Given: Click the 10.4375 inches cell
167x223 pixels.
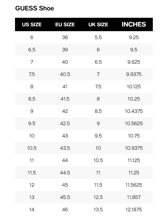Looking at the screenshot, I should [134, 111].
